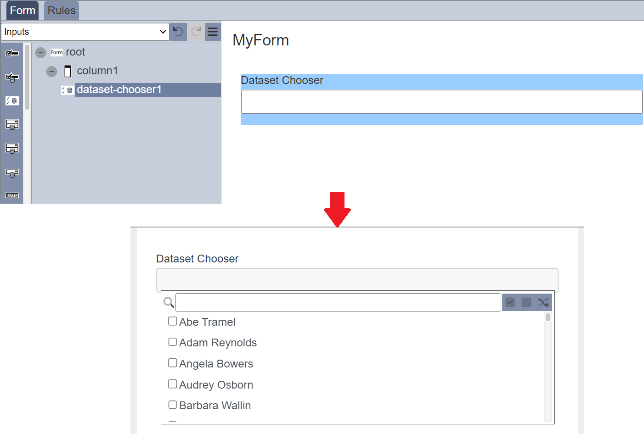Click Dataset Chooser label in designer

(x=282, y=81)
